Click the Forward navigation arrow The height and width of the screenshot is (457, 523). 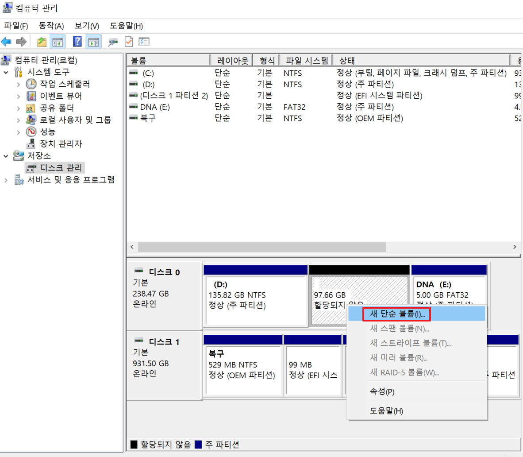point(20,41)
